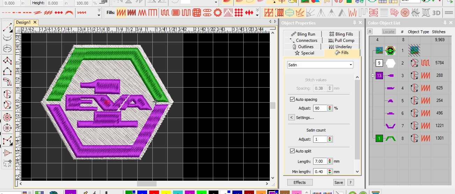The height and width of the screenshot is (194, 455).
Task: Select the feathered arc outline stitch icon
Action: 69,13
